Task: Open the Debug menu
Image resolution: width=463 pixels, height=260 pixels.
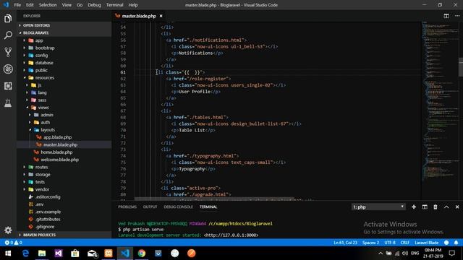Action: [x=94, y=5]
